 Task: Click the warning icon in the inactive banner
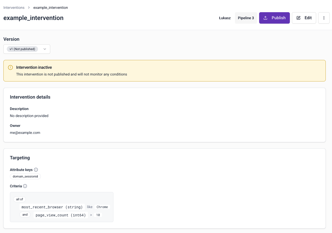point(10,67)
